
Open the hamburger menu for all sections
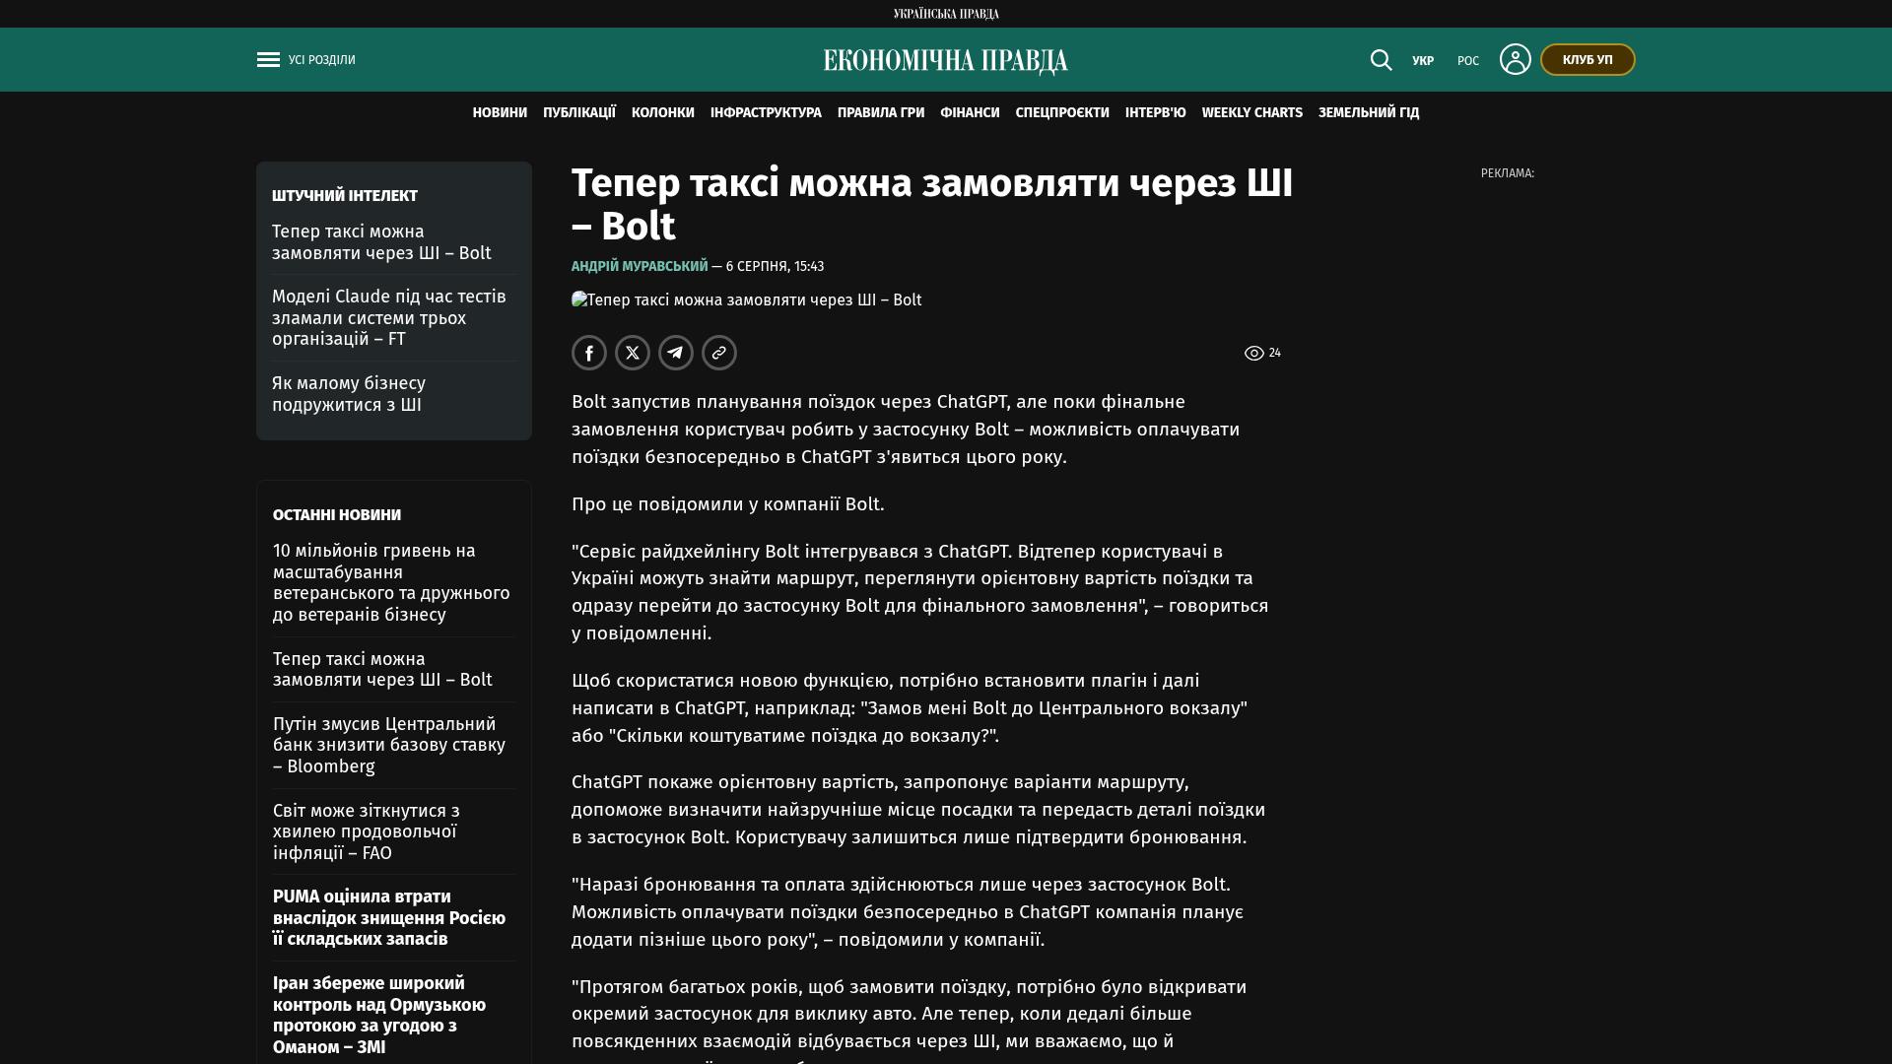click(x=268, y=60)
